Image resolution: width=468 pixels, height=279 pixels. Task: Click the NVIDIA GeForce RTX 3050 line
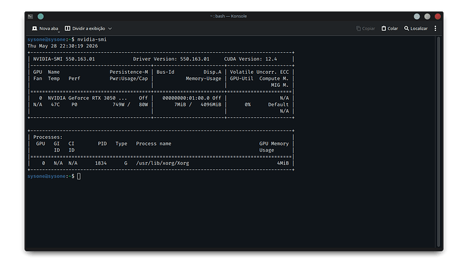coord(87,98)
